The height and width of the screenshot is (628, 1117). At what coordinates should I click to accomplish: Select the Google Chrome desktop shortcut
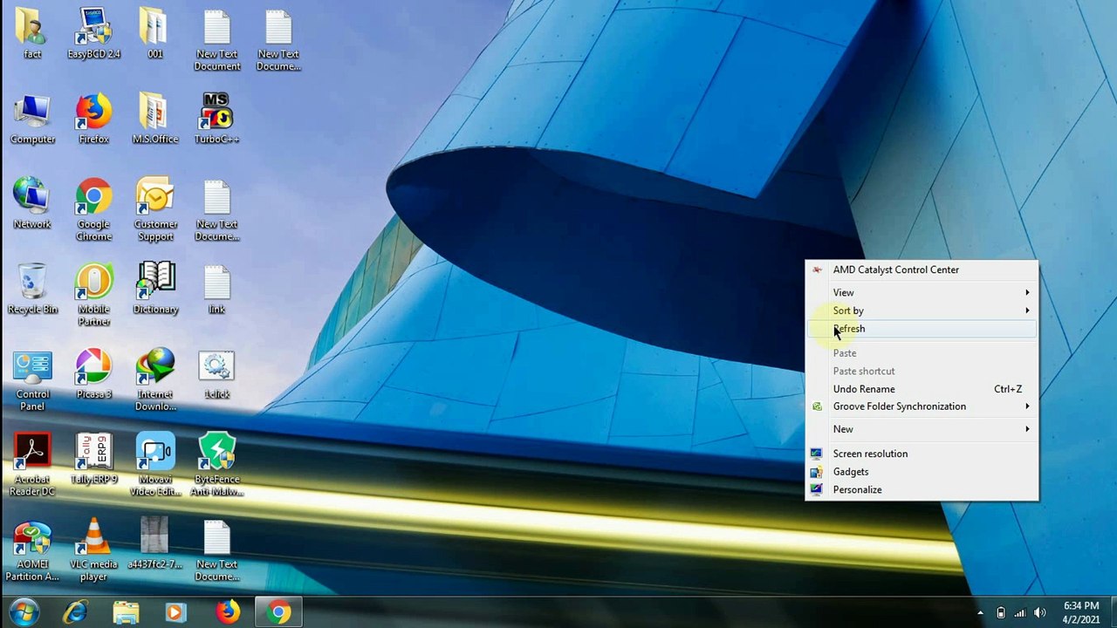(93, 209)
